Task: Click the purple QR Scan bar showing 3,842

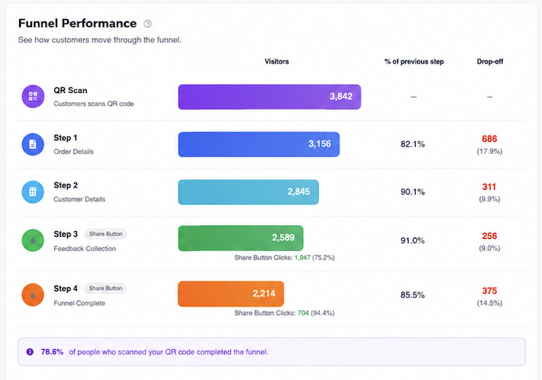Action: coord(270,97)
